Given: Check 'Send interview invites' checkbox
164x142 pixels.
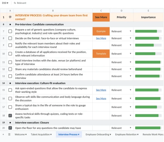Looking at the screenshot, I should (x=10, y=62).
